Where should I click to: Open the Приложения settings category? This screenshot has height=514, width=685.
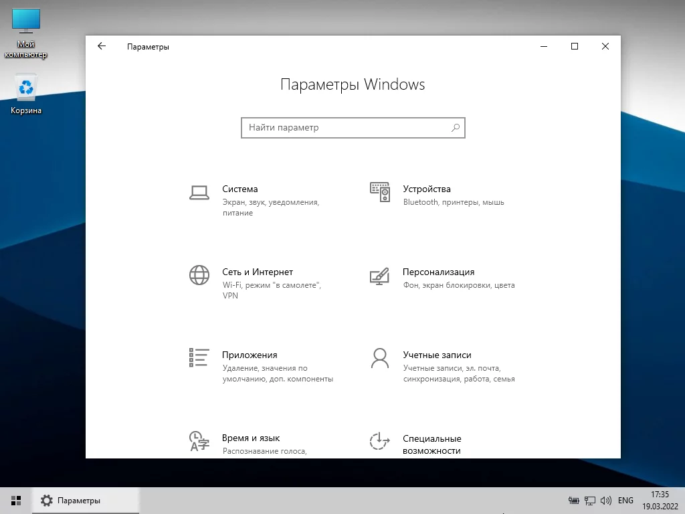(262, 366)
